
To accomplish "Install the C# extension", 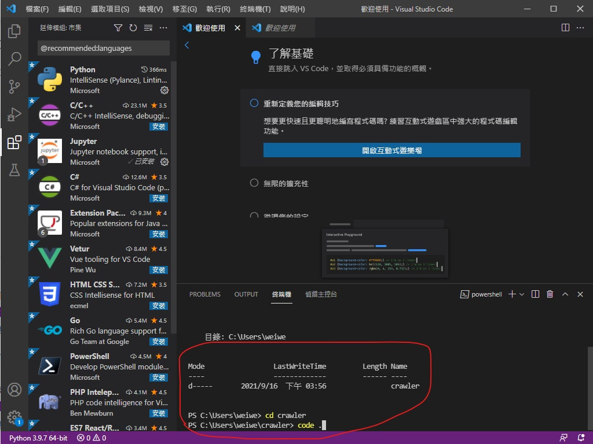I will click(159, 198).
